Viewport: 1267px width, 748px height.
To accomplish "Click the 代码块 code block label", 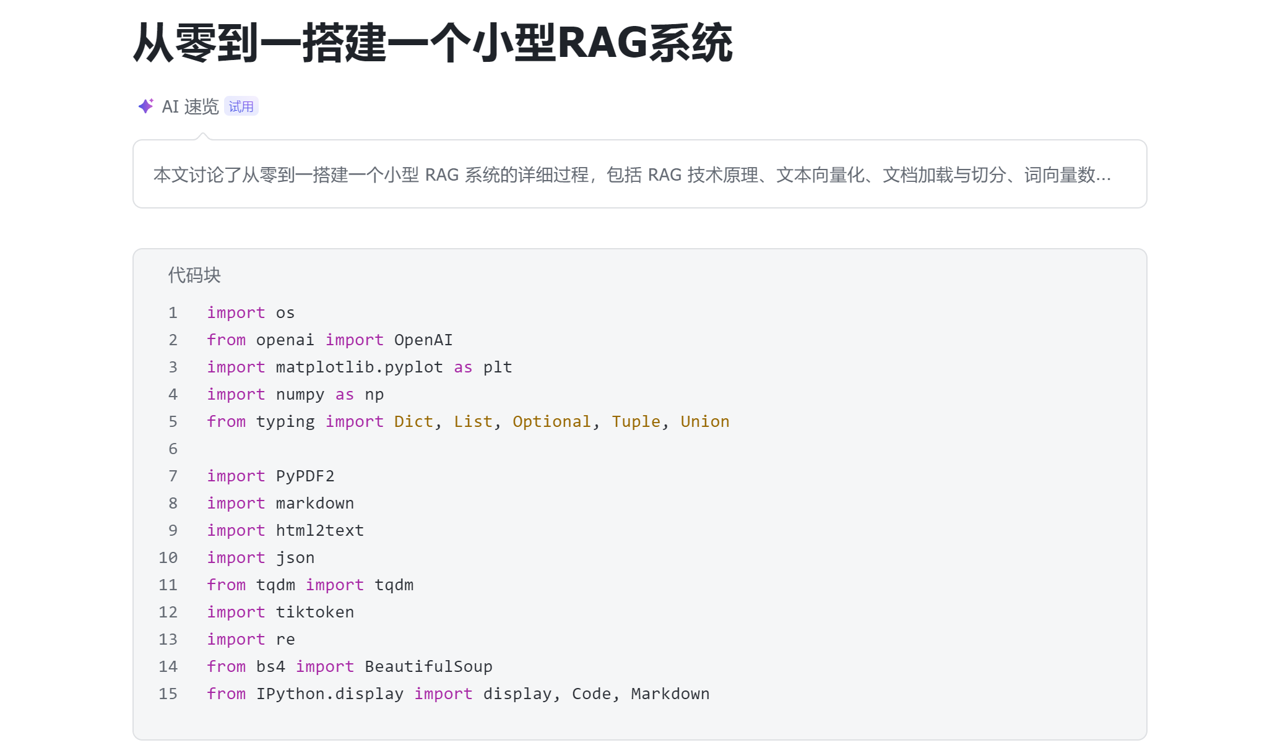I will coord(194,275).
